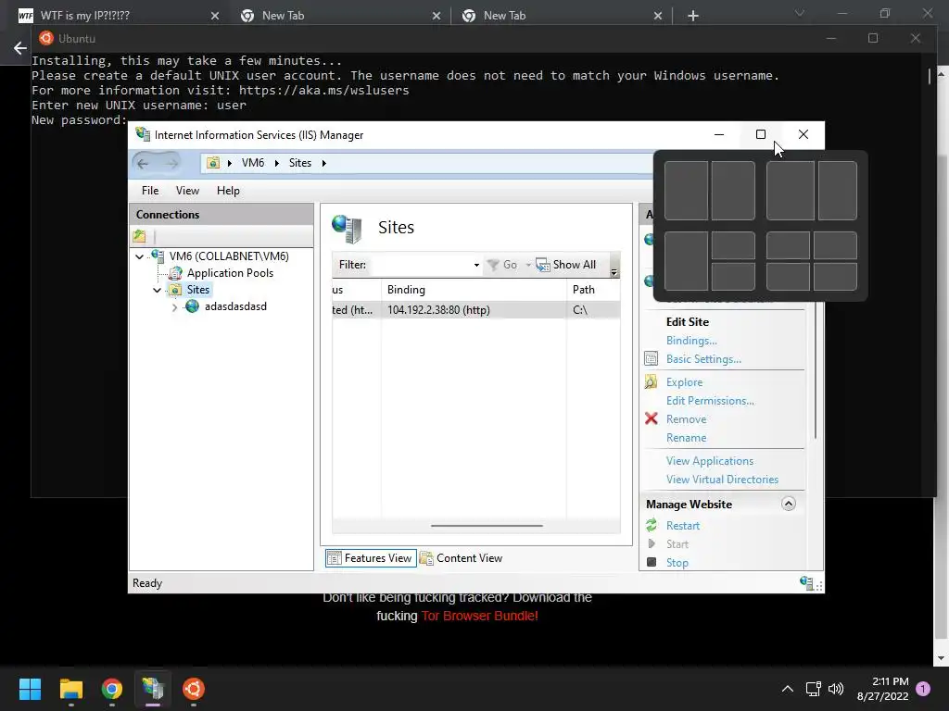This screenshot has height=711, width=949.
Task: Click the Basic Settings icon
Action: pyautogui.click(x=652, y=358)
